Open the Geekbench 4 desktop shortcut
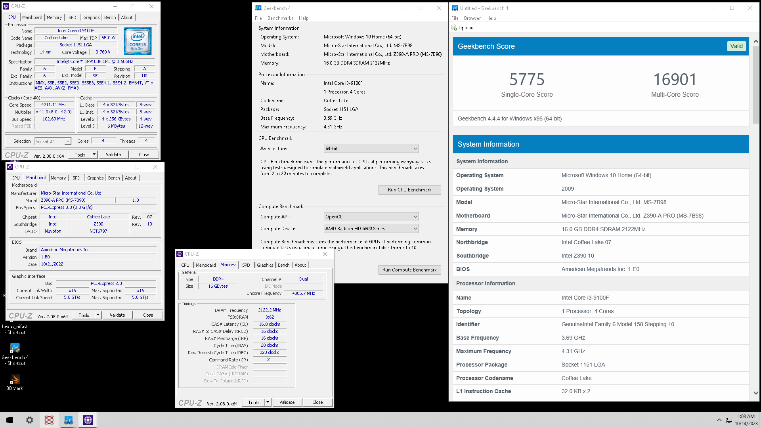Image resolution: width=761 pixels, height=428 pixels. point(15,354)
